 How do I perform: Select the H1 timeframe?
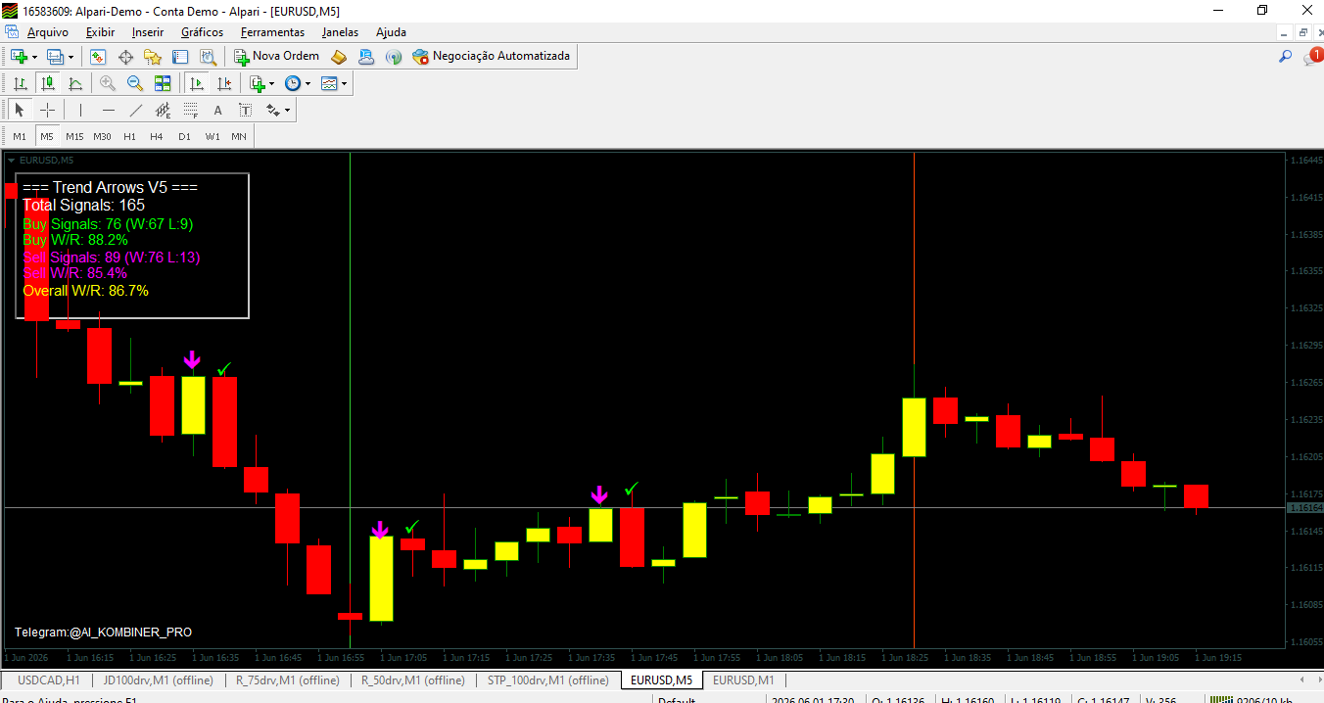(130, 136)
